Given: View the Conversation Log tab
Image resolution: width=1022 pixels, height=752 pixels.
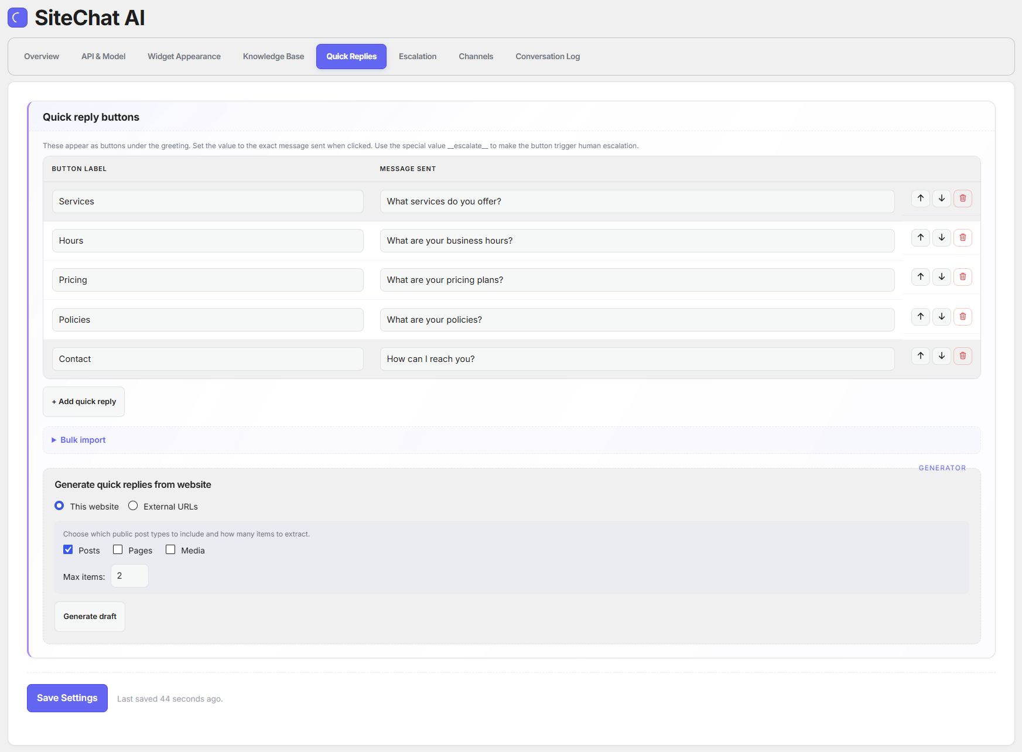Looking at the screenshot, I should coord(548,57).
